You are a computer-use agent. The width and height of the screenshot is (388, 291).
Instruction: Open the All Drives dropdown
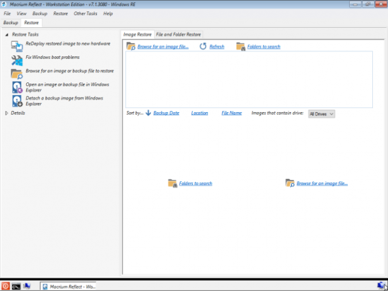(x=321, y=114)
